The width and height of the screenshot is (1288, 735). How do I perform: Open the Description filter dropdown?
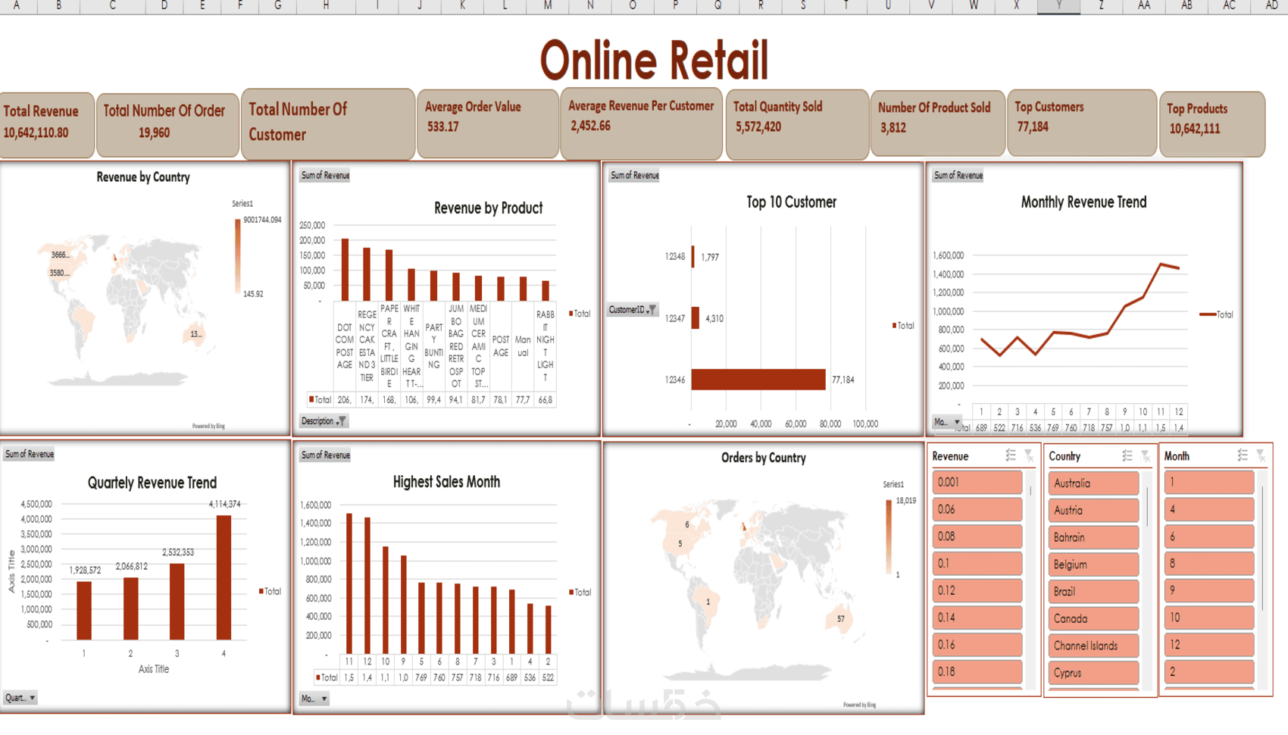324,421
